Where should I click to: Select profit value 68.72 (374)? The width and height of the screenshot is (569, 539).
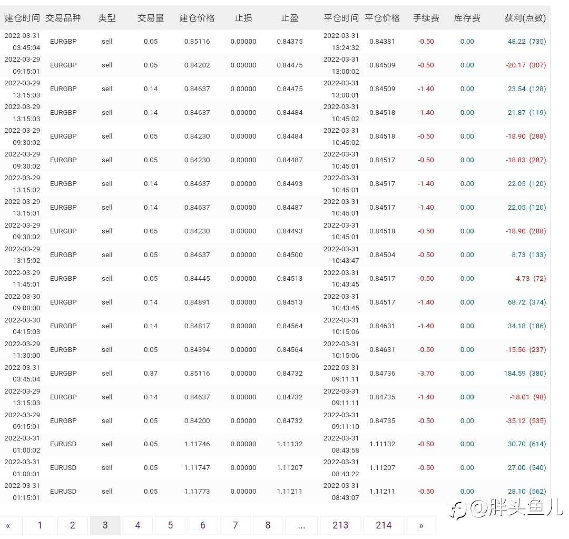click(527, 302)
